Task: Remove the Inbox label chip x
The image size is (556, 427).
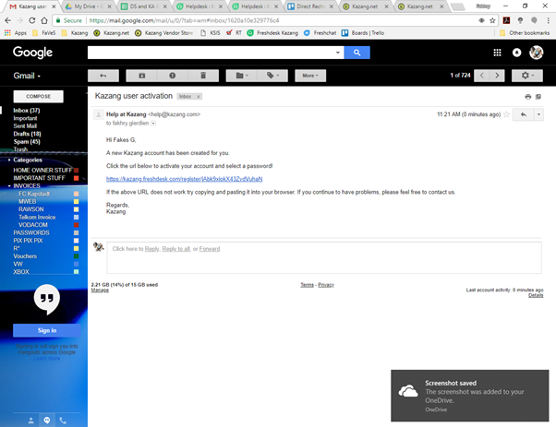Action: pos(199,97)
